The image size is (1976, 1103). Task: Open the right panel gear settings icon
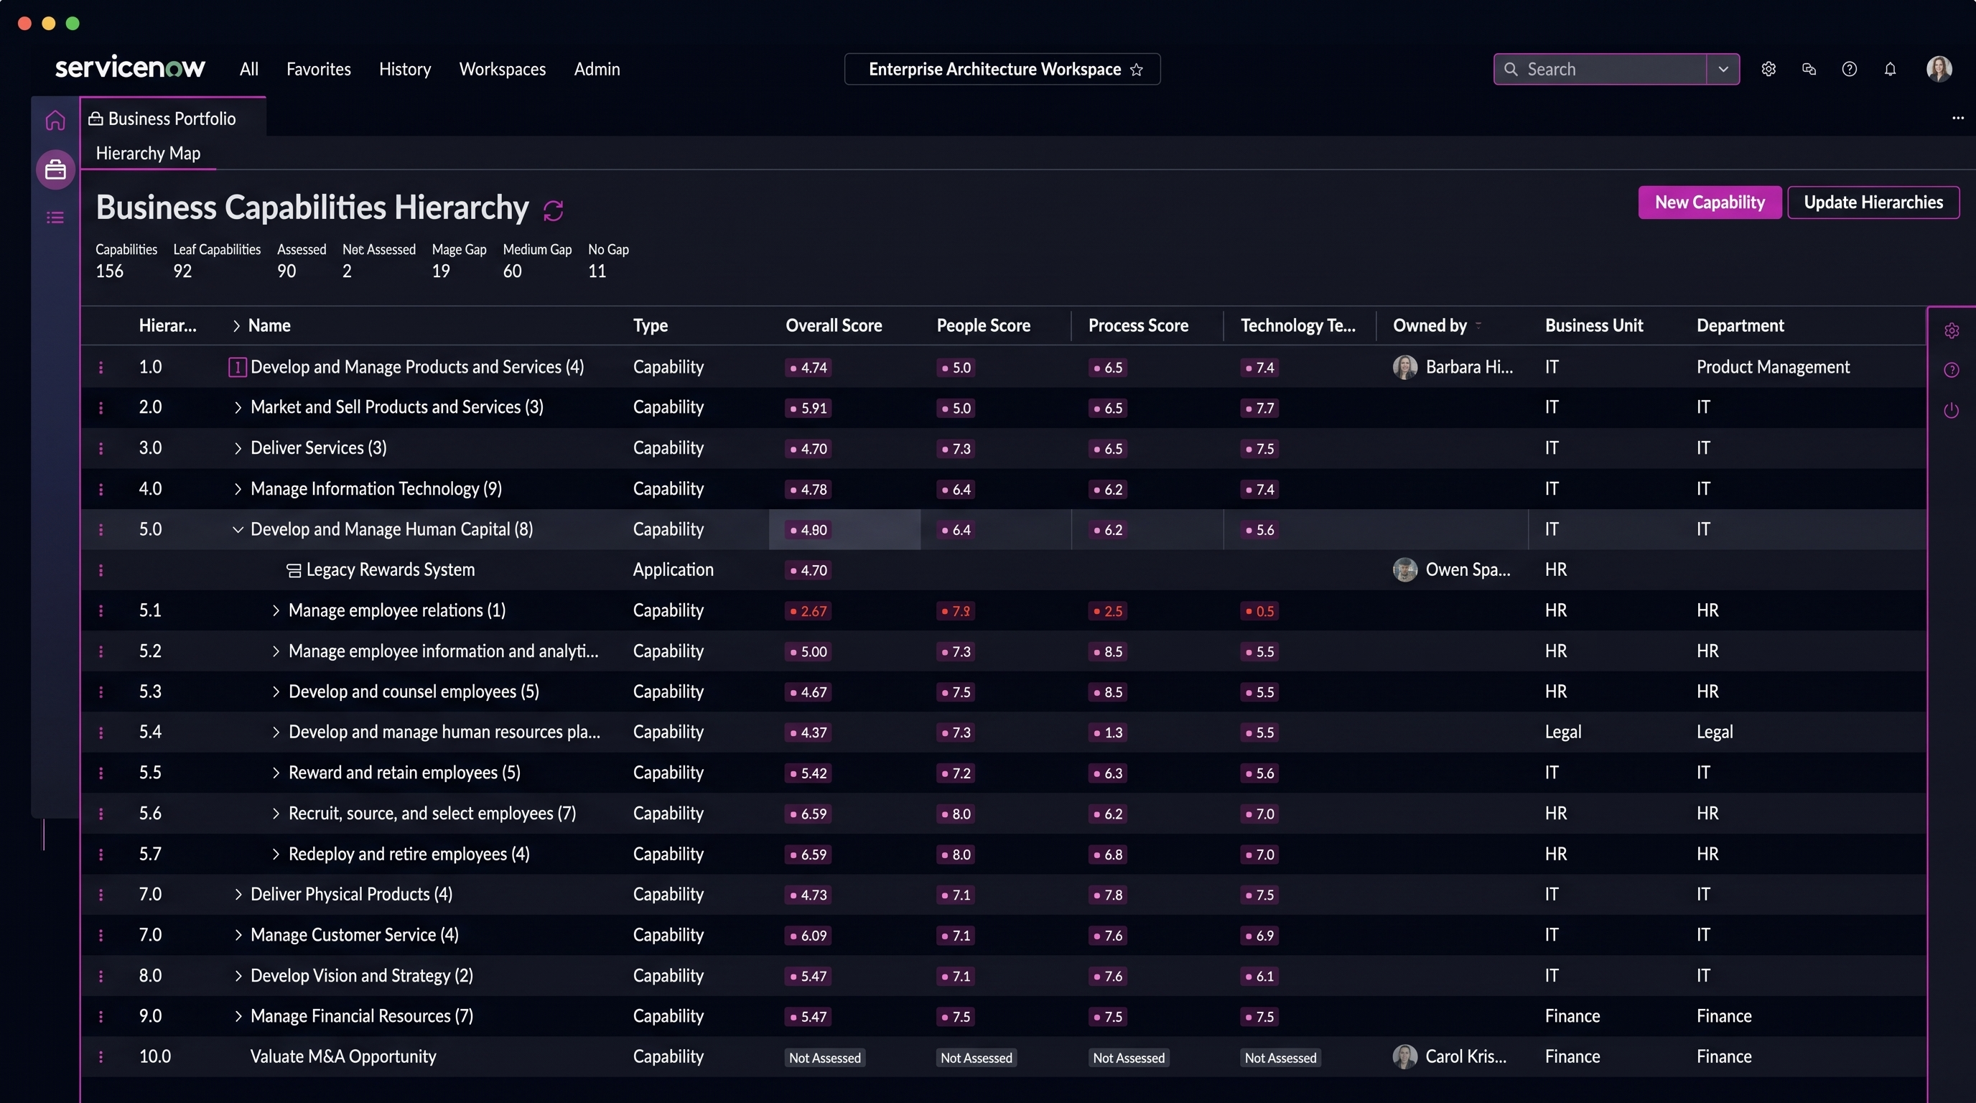1952,330
